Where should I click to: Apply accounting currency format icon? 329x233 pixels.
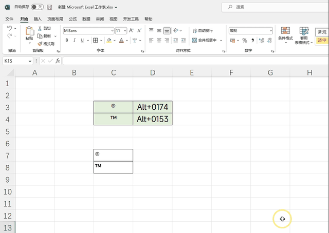[x=232, y=41]
